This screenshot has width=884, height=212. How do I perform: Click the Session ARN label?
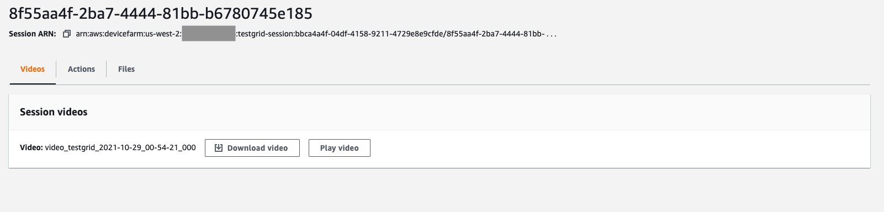point(33,34)
